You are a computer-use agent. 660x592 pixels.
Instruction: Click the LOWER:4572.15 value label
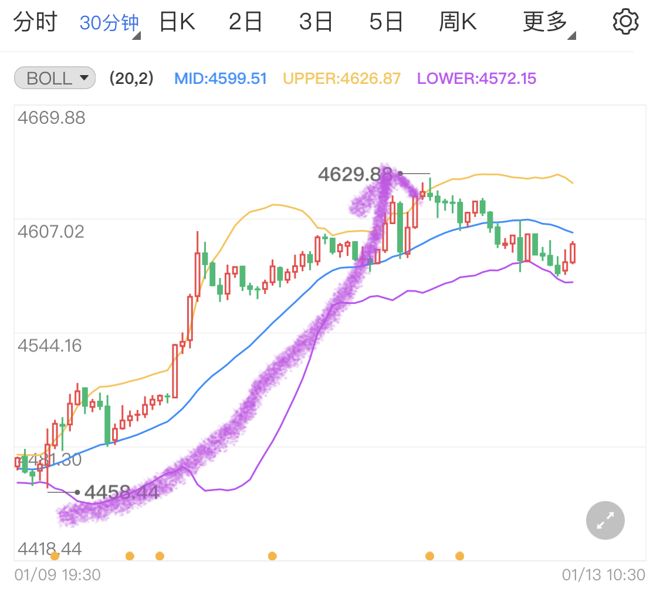(x=476, y=78)
